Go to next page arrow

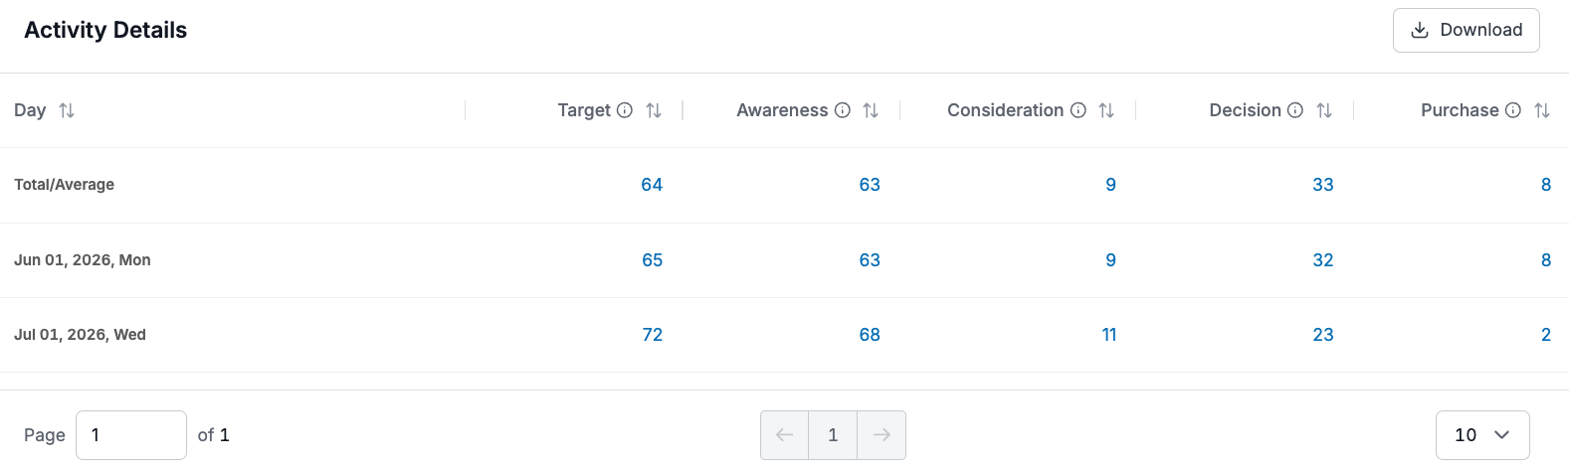882,435
